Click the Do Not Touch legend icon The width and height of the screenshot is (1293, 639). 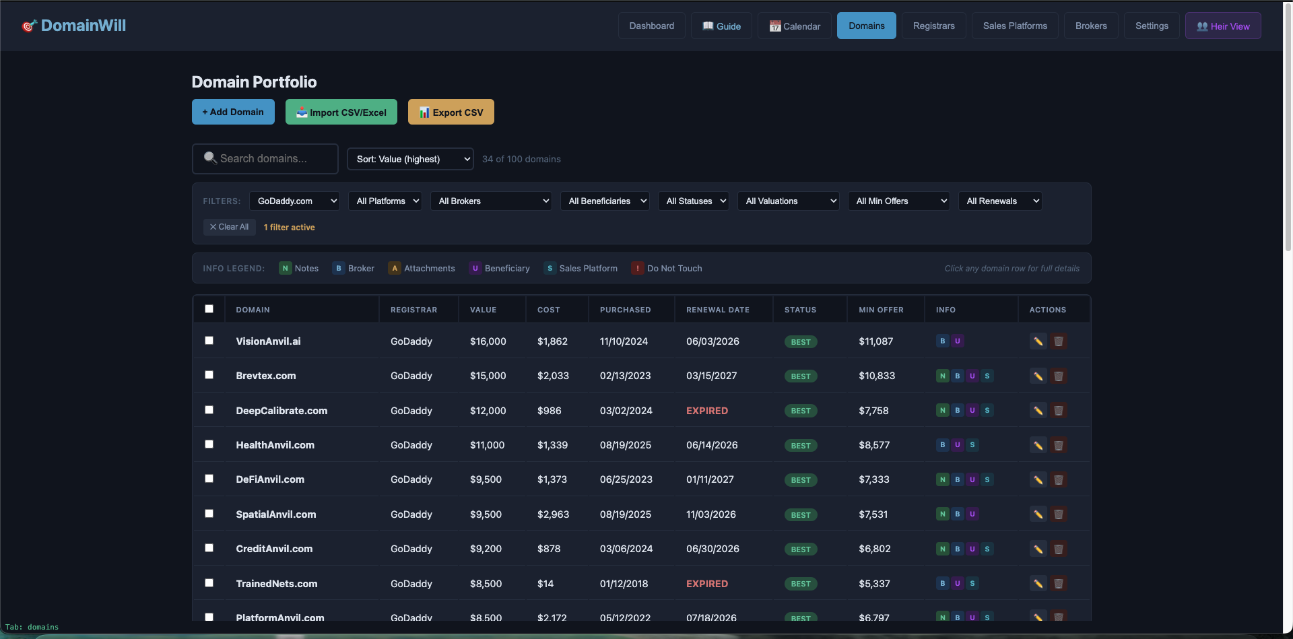pos(637,268)
